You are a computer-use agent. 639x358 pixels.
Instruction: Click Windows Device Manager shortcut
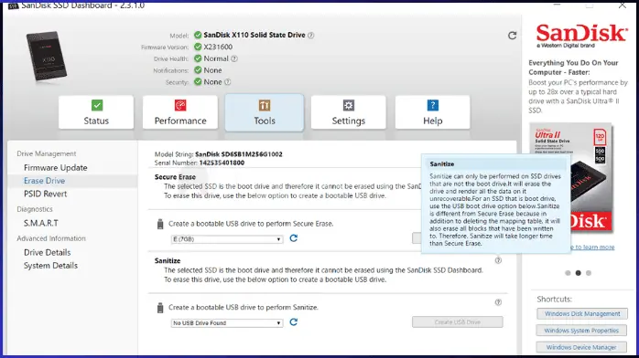582,347
